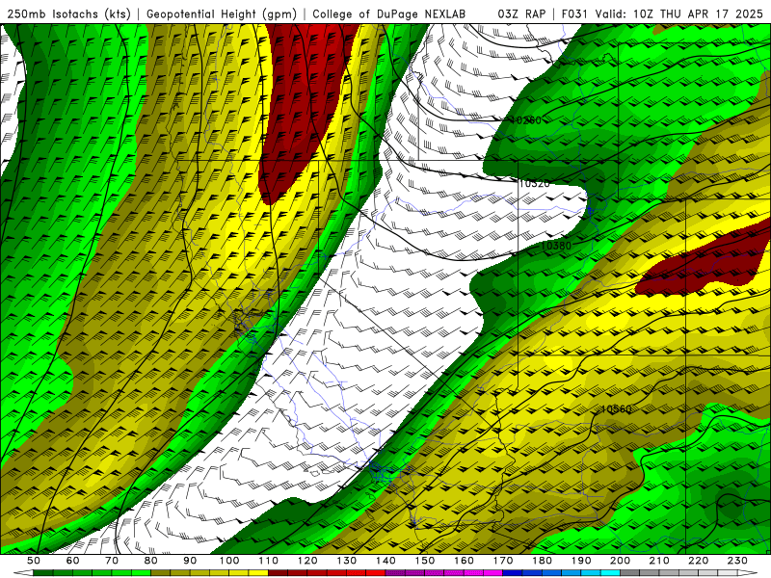Click the 10320 height contour label

pos(535,184)
